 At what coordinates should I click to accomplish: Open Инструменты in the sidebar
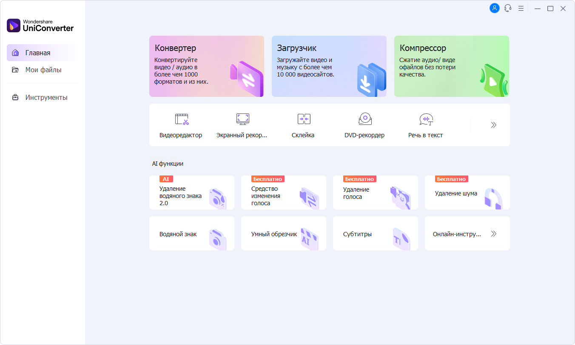[x=43, y=97]
